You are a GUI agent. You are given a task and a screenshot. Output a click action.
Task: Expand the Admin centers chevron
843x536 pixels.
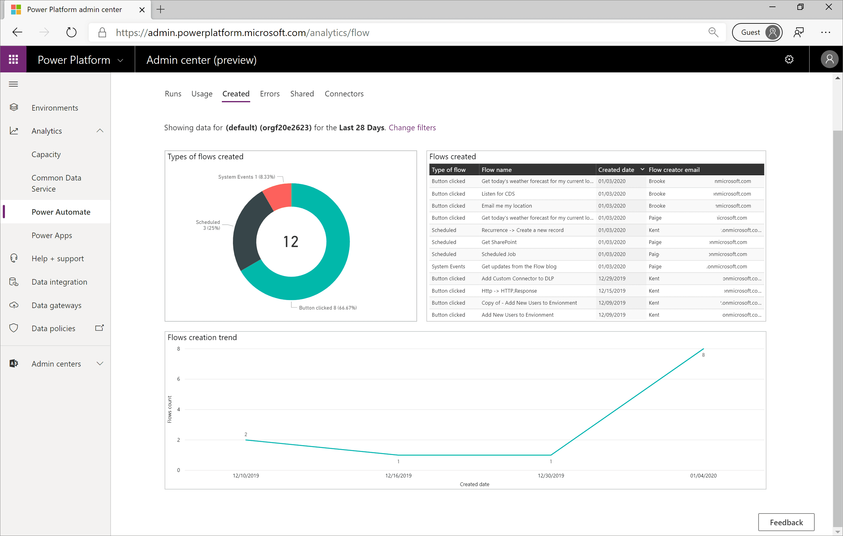pyautogui.click(x=100, y=363)
